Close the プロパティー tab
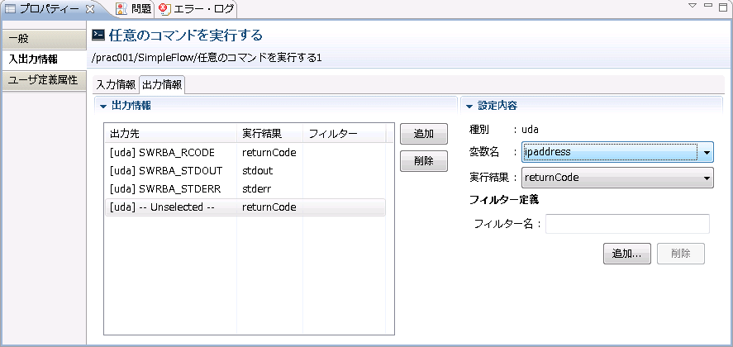This screenshot has width=733, height=347. pyautogui.click(x=90, y=9)
